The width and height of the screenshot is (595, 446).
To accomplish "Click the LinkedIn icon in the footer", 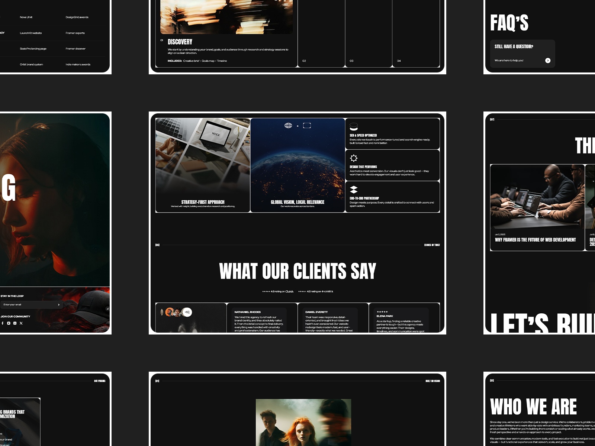I will coord(15,323).
